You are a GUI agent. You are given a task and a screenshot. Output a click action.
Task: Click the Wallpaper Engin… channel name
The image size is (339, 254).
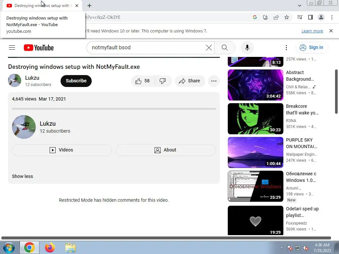(x=301, y=154)
